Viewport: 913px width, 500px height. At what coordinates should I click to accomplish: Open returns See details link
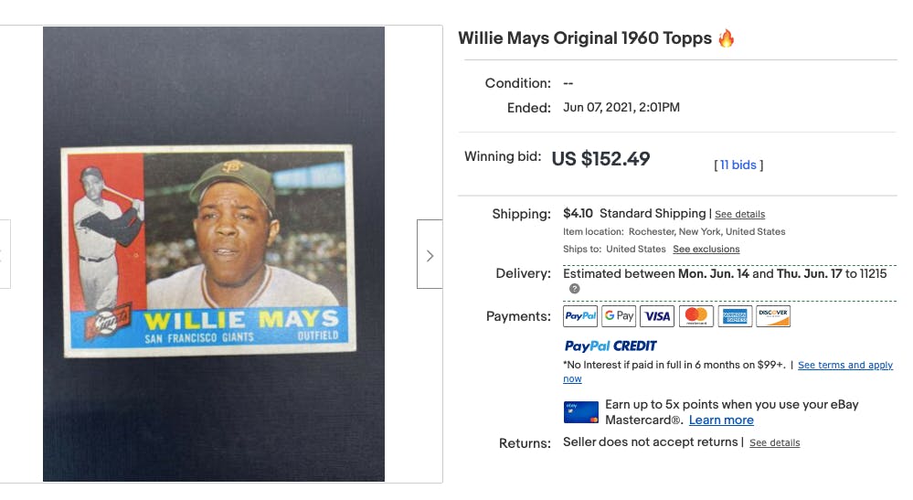(x=774, y=443)
